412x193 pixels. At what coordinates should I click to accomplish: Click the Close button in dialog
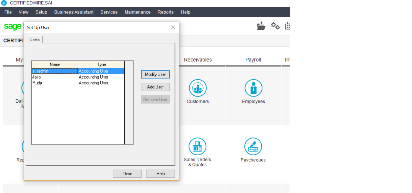click(x=127, y=174)
